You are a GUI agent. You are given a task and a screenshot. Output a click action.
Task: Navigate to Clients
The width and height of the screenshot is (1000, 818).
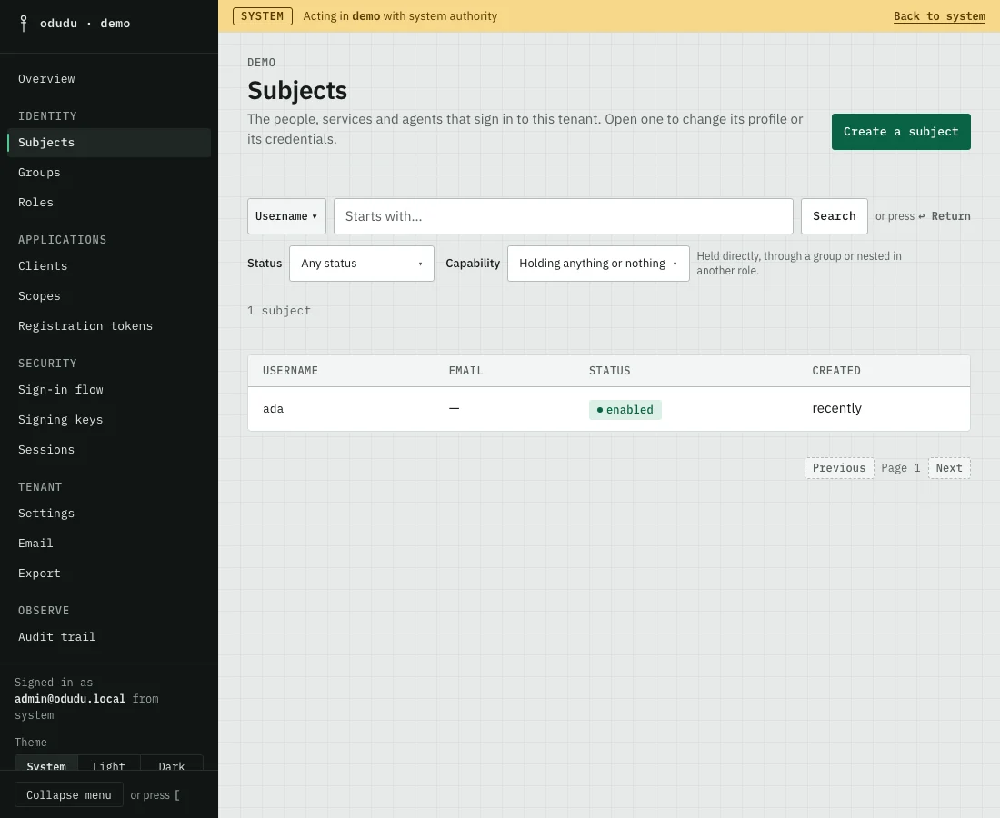click(x=109, y=266)
